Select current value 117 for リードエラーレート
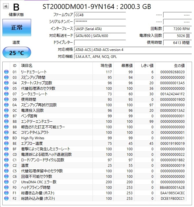194x207 pixels. click(x=109, y=72)
